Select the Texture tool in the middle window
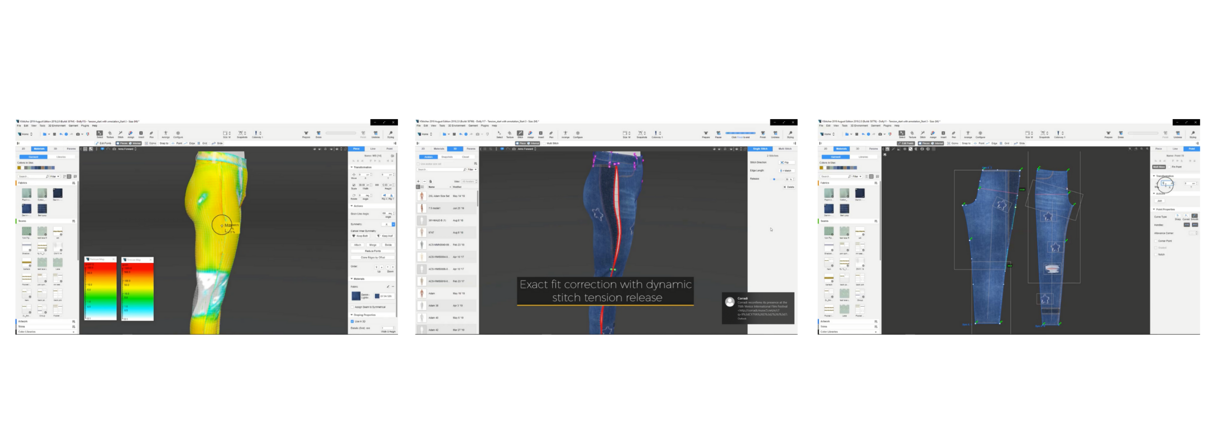The height and width of the screenshot is (429, 1222). pos(510,134)
